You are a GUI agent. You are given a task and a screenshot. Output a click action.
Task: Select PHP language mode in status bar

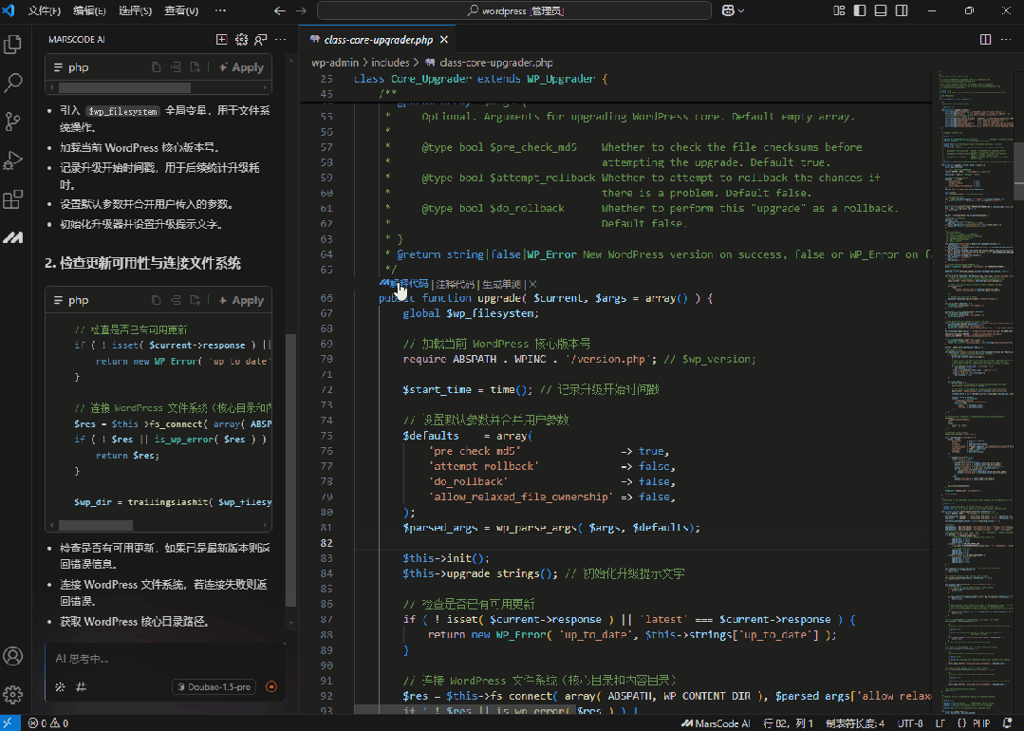[x=981, y=723]
